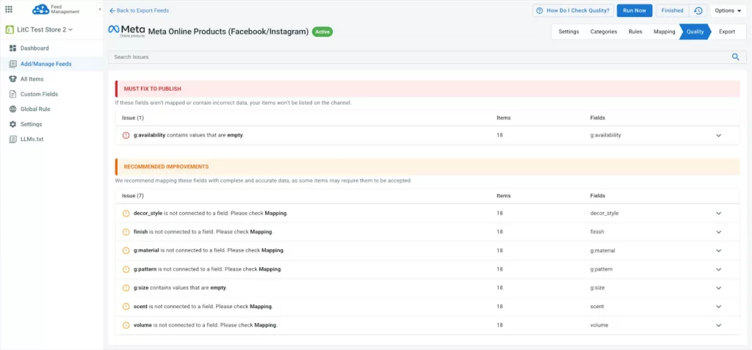Click the warning icon beside g:pattern issue

coord(126,269)
